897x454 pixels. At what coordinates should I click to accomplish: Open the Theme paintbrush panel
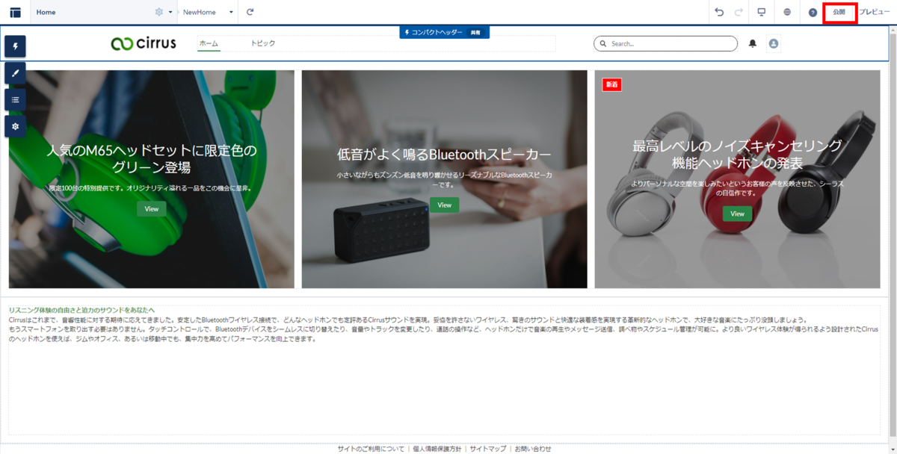tap(15, 73)
